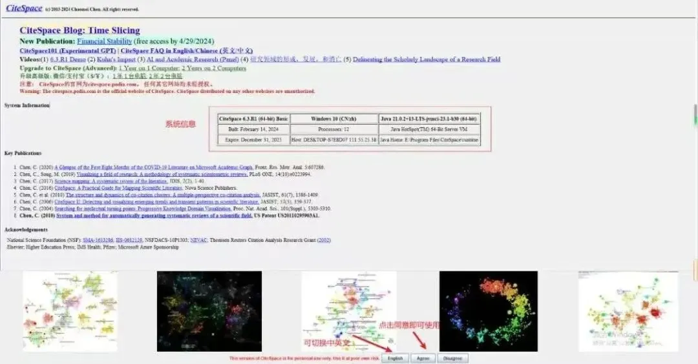The width and height of the screenshot is (698, 364).
Task: Open CiteSpace II emerging trends paper link
Action: tap(156, 202)
